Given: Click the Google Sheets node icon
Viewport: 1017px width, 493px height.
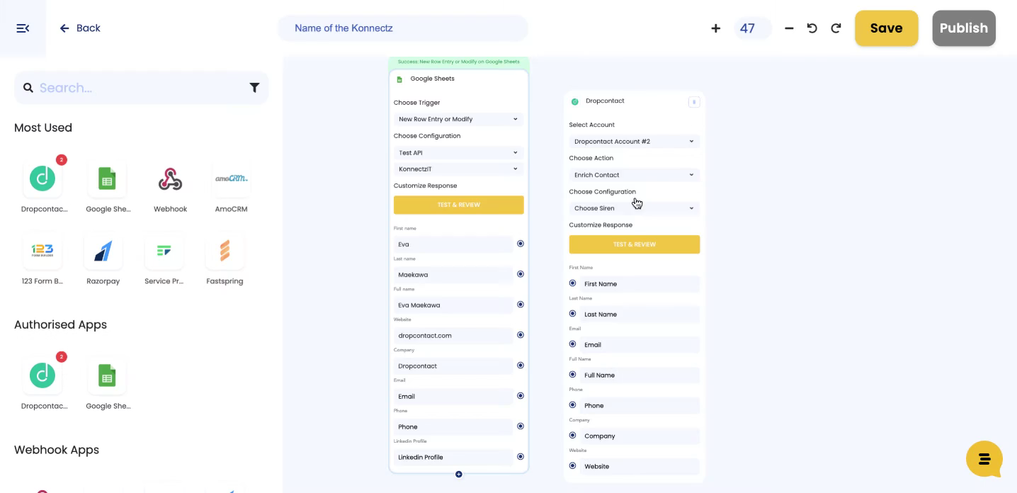Looking at the screenshot, I should [399, 79].
